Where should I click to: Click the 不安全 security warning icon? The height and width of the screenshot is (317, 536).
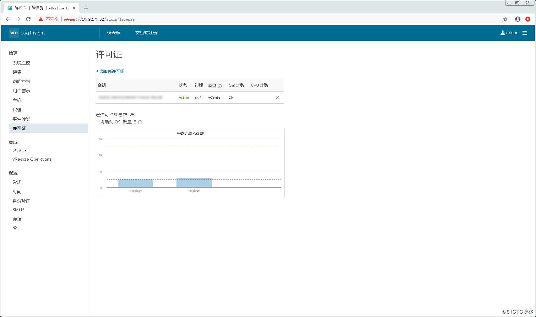point(41,19)
